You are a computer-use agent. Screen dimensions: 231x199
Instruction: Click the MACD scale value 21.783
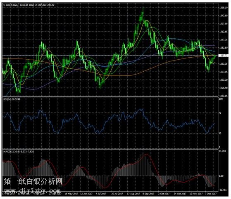tap(222, 151)
